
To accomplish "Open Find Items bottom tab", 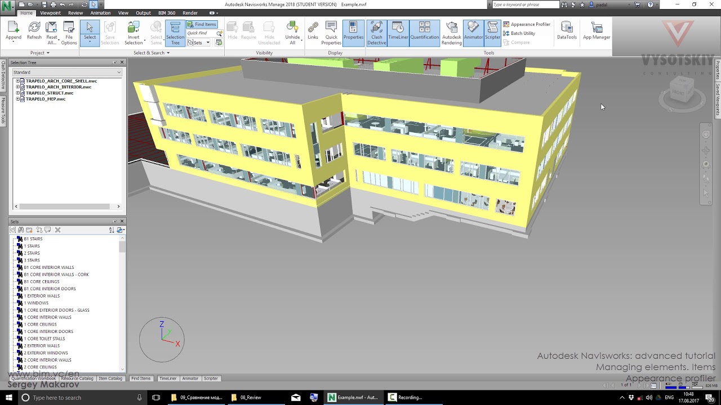I will click(141, 379).
